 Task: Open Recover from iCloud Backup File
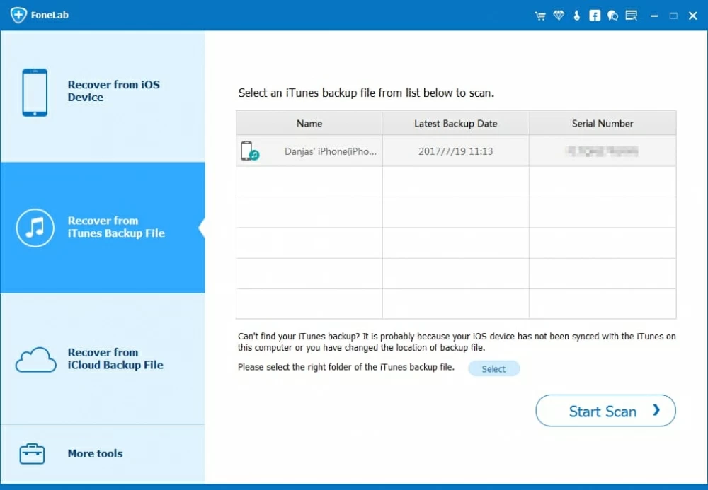pos(103,358)
